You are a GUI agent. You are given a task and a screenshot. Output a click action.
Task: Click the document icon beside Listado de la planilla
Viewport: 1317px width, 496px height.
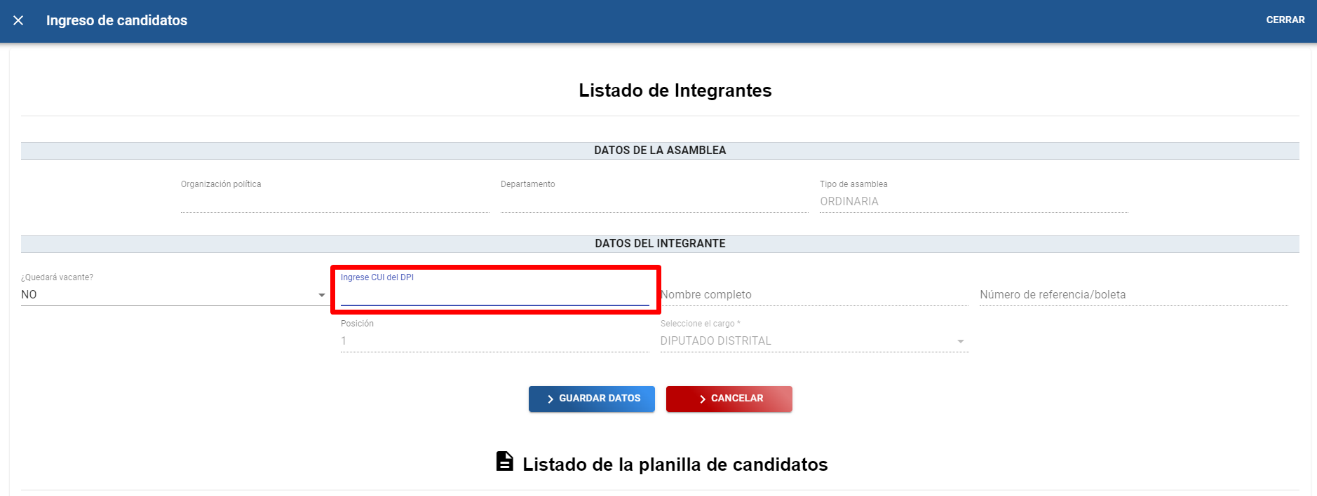(x=504, y=462)
